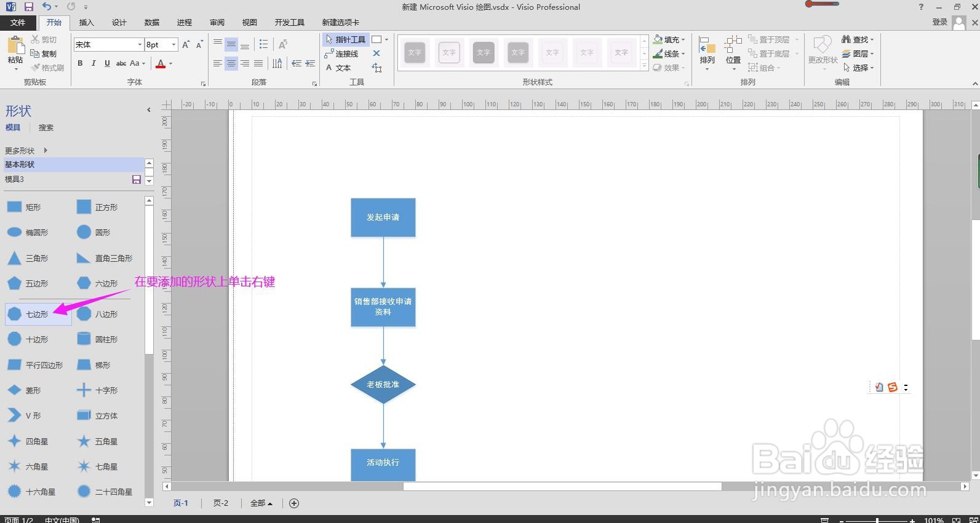Select the Cross (十字形) shape in stencil
The height and width of the screenshot is (523, 980).
point(98,390)
